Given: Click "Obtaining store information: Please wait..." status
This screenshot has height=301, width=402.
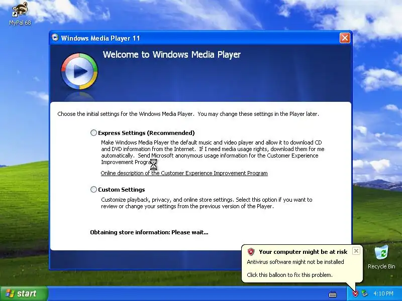Looking at the screenshot, I should [149, 232].
